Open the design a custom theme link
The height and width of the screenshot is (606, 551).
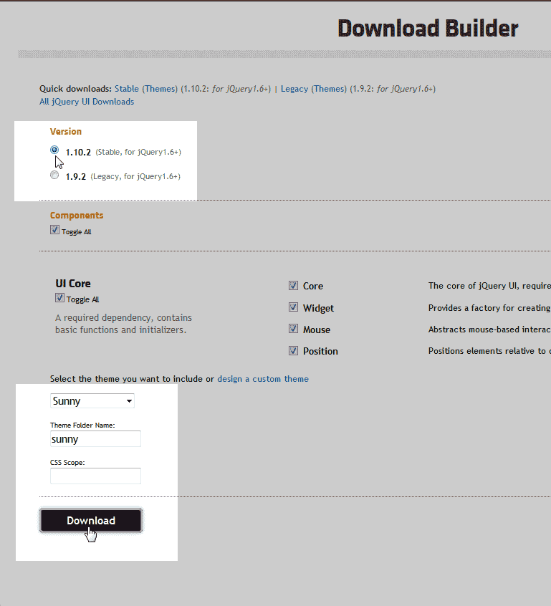[x=263, y=379]
